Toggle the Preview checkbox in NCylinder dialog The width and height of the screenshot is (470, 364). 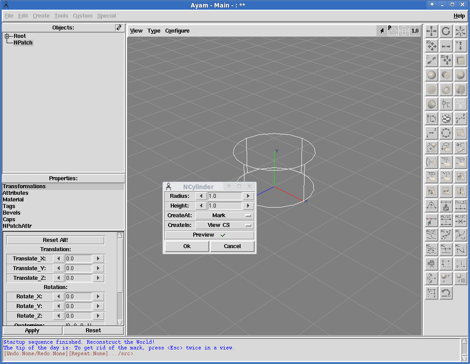(210, 235)
